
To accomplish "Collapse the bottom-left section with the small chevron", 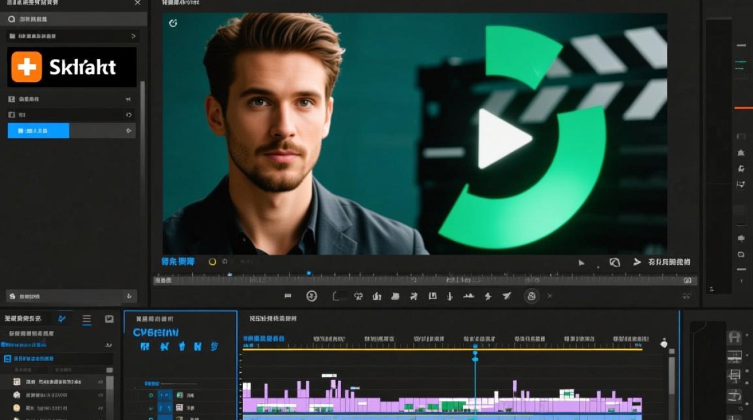I will [x=109, y=346].
